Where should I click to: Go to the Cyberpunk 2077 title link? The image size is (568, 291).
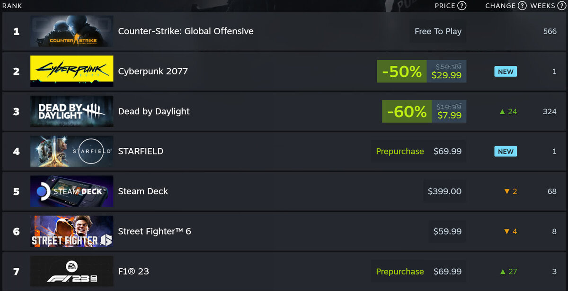tap(153, 71)
